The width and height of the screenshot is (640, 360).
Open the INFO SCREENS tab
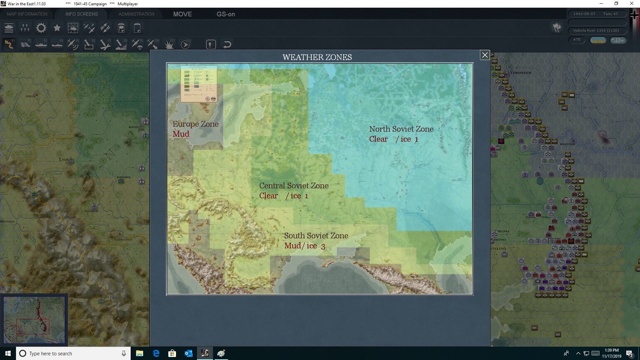tap(82, 14)
